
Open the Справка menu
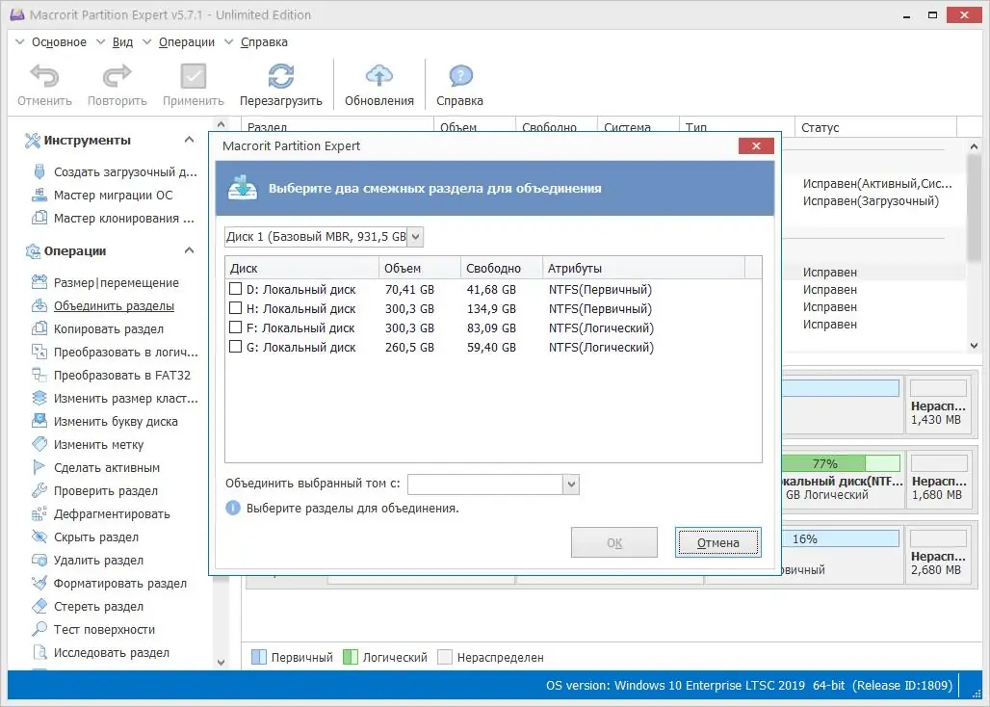coord(263,41)
